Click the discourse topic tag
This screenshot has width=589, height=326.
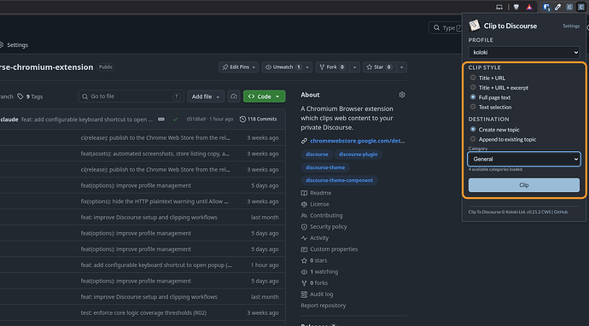(x=317, y=154)
